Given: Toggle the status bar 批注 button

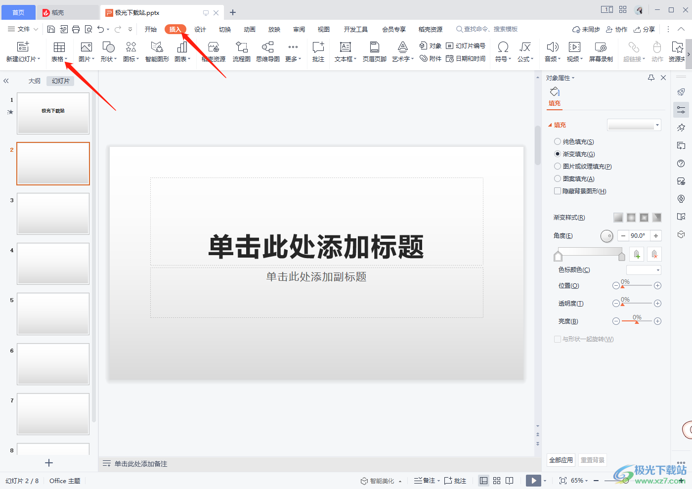Looking at the screenshot, I should point(455,481).
